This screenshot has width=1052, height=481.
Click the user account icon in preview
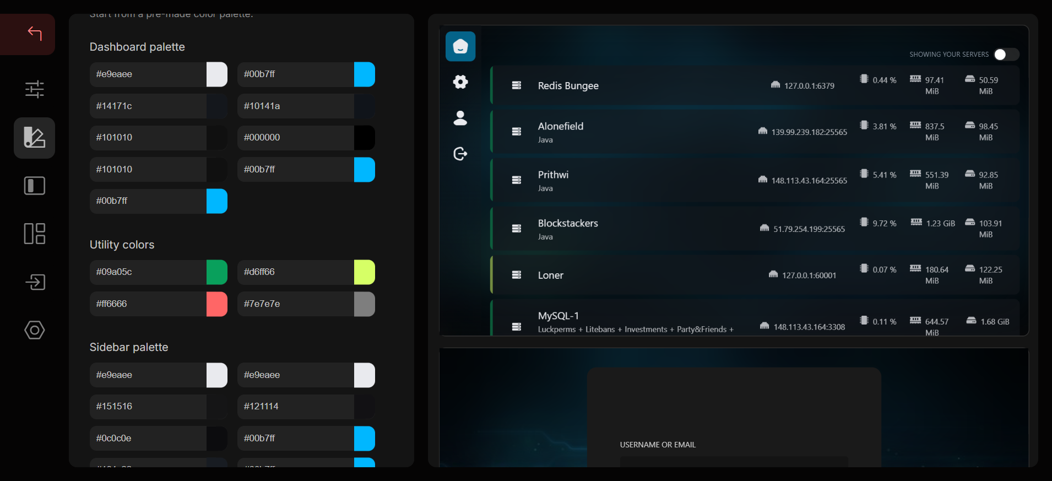click(460, 118)
